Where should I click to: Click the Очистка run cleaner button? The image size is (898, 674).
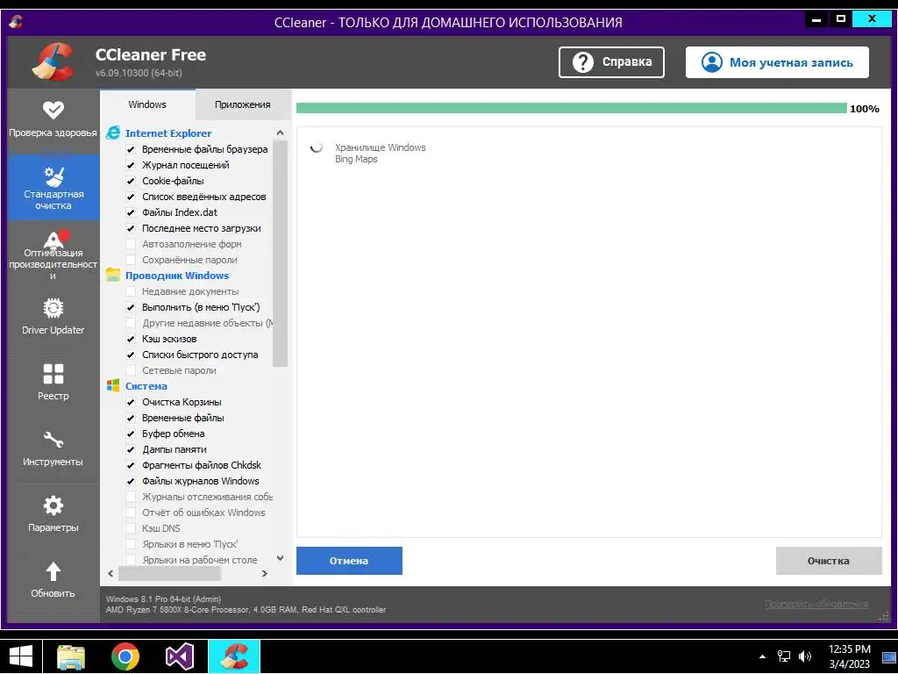pyautogui.click(x=829, y=561)
